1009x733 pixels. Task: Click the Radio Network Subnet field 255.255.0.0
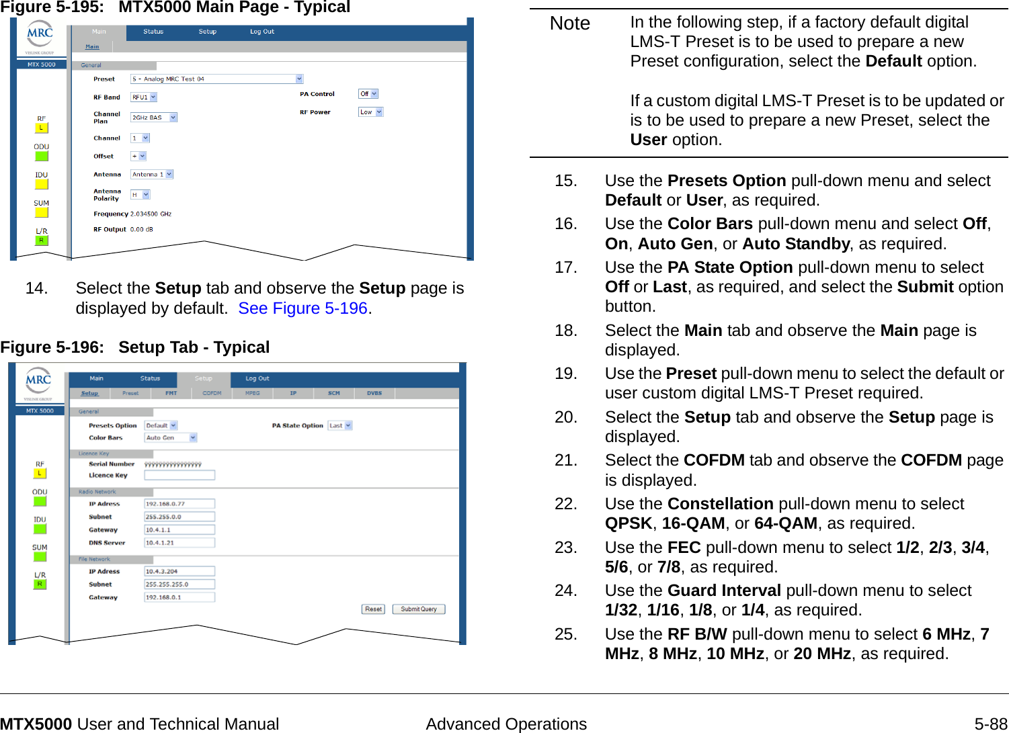coord(179,517)
